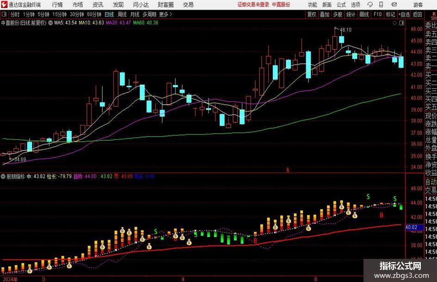The height and width of the screenshot is (282, 437).
Task: Click the MA20: 43.47 label
Action: (x=118, y=23)
